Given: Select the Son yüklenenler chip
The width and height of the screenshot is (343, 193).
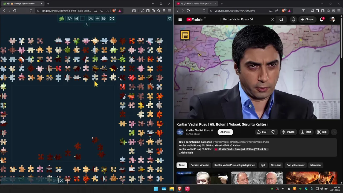Looking at the screenshot, I should pyautogui.click(x=296, y=165).
